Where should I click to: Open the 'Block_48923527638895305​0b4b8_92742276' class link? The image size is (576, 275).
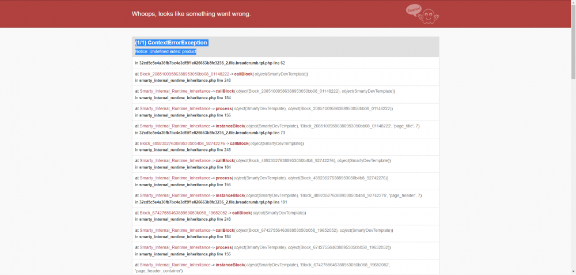coord(182,144)
